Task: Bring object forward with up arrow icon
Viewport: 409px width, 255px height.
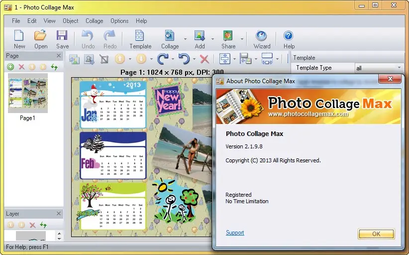Action: tap(120, 59)
